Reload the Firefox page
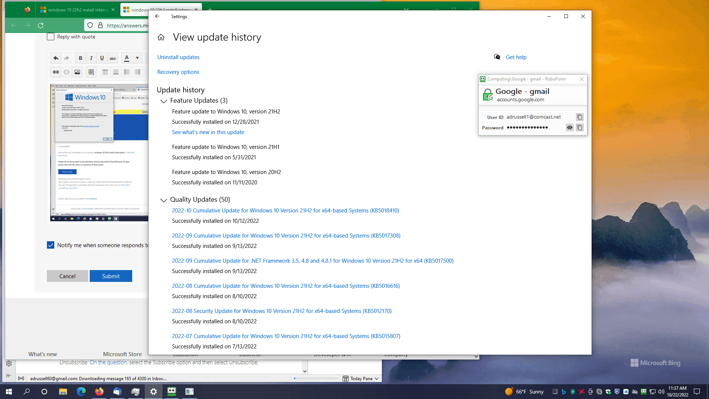This screenshot has height=399, width=709. [x=41, y=25]
